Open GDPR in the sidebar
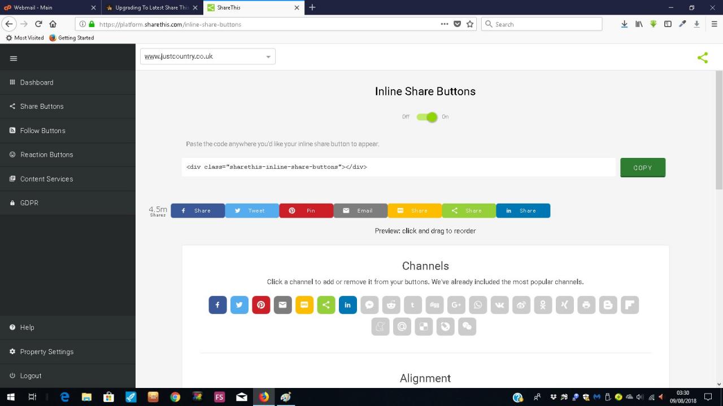The image size is (723, 406). point(68,203)
